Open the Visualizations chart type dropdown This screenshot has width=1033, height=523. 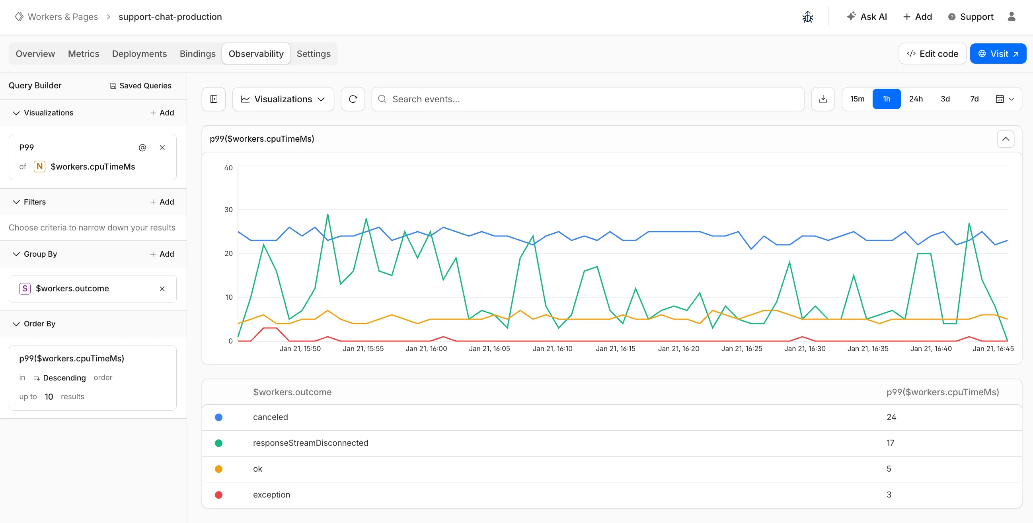pos(283,99)
